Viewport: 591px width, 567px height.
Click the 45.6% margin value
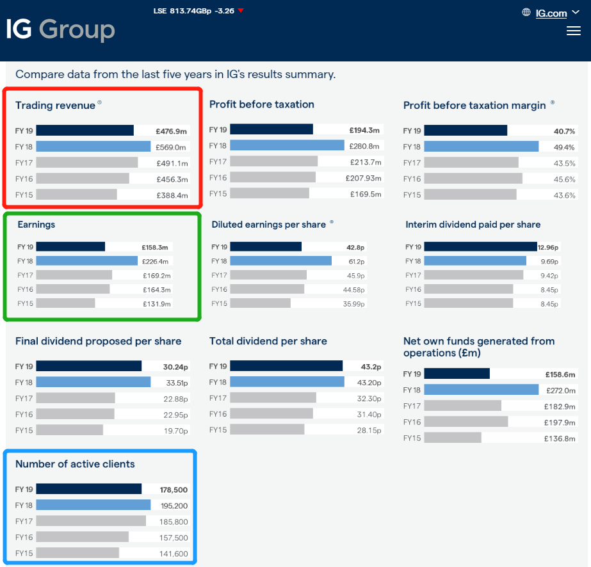(x=564, y=179)
